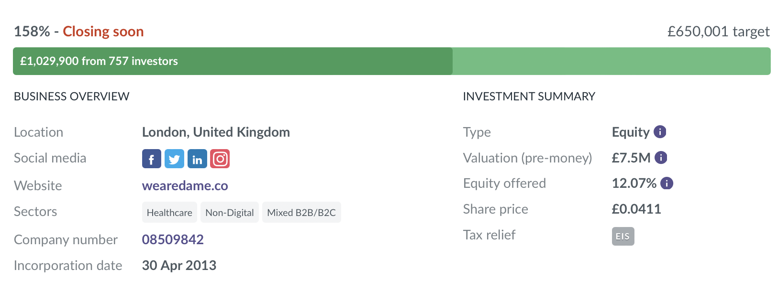Viewport: 778px width, 281px height.
Task: Click the EIS tax relief badge
Action: (x=623, y=237)
